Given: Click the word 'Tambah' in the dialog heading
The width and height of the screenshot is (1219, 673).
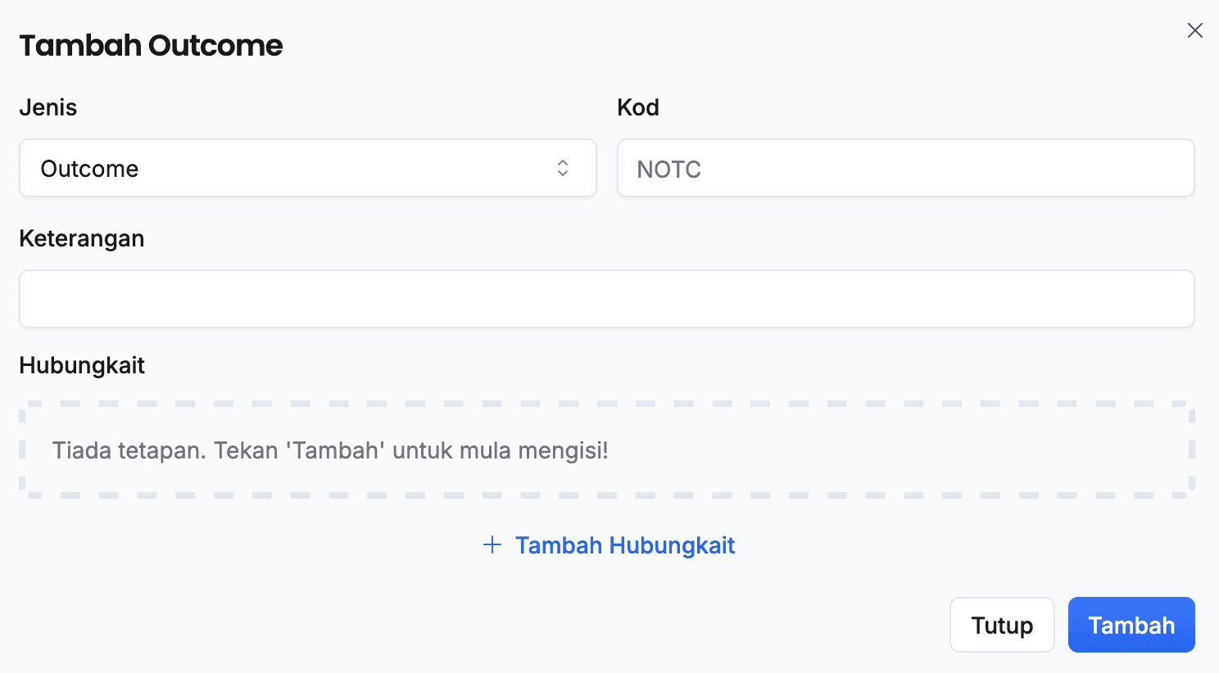Looking at the screenshot, I should [x=80, y=45].
